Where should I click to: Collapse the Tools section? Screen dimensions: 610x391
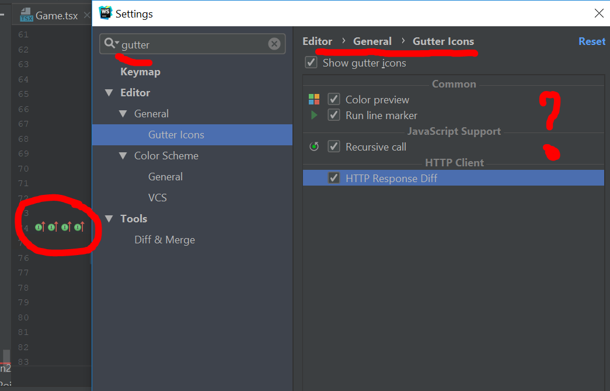coord(109,218)
